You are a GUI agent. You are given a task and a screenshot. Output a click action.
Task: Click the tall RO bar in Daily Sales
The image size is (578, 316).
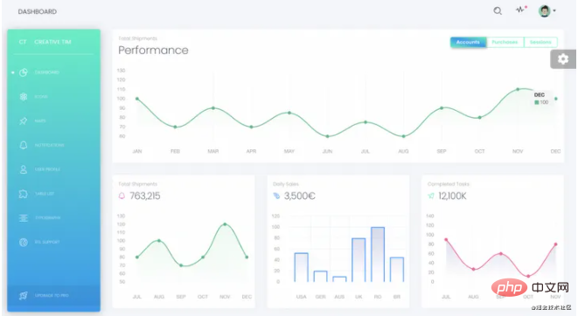click(x=378, y=255)
